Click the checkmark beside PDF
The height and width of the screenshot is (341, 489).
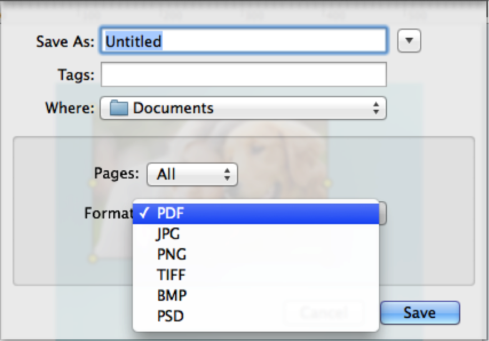[145, 213]
